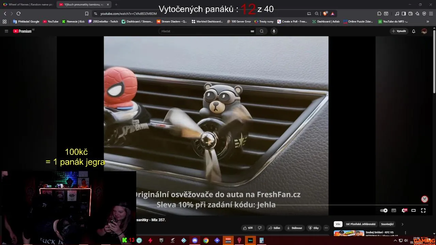Open YouTube do MP3 bookmark
The height and width of the screenshot is (245, 436).
(393, 21)
